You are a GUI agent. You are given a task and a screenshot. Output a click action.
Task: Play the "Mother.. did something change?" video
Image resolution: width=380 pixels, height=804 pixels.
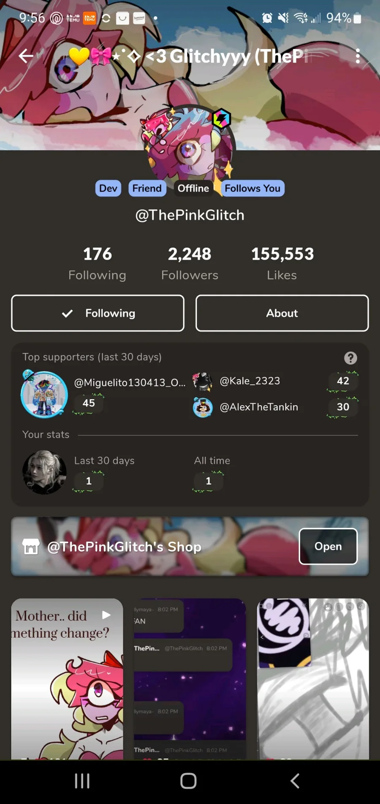(67, 678)
